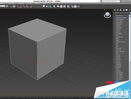The image size is (131, 99).
Task: Choose Smooth modifier from the list
Action: pyautogui.click(x=118, y=55)
